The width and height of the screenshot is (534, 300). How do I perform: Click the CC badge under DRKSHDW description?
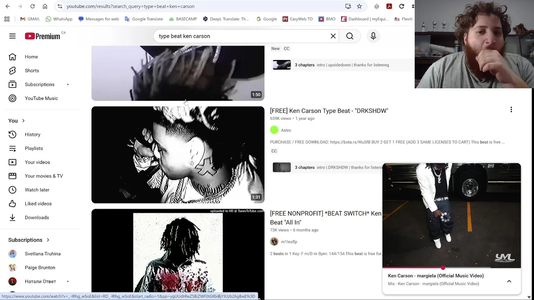point(274,151)
